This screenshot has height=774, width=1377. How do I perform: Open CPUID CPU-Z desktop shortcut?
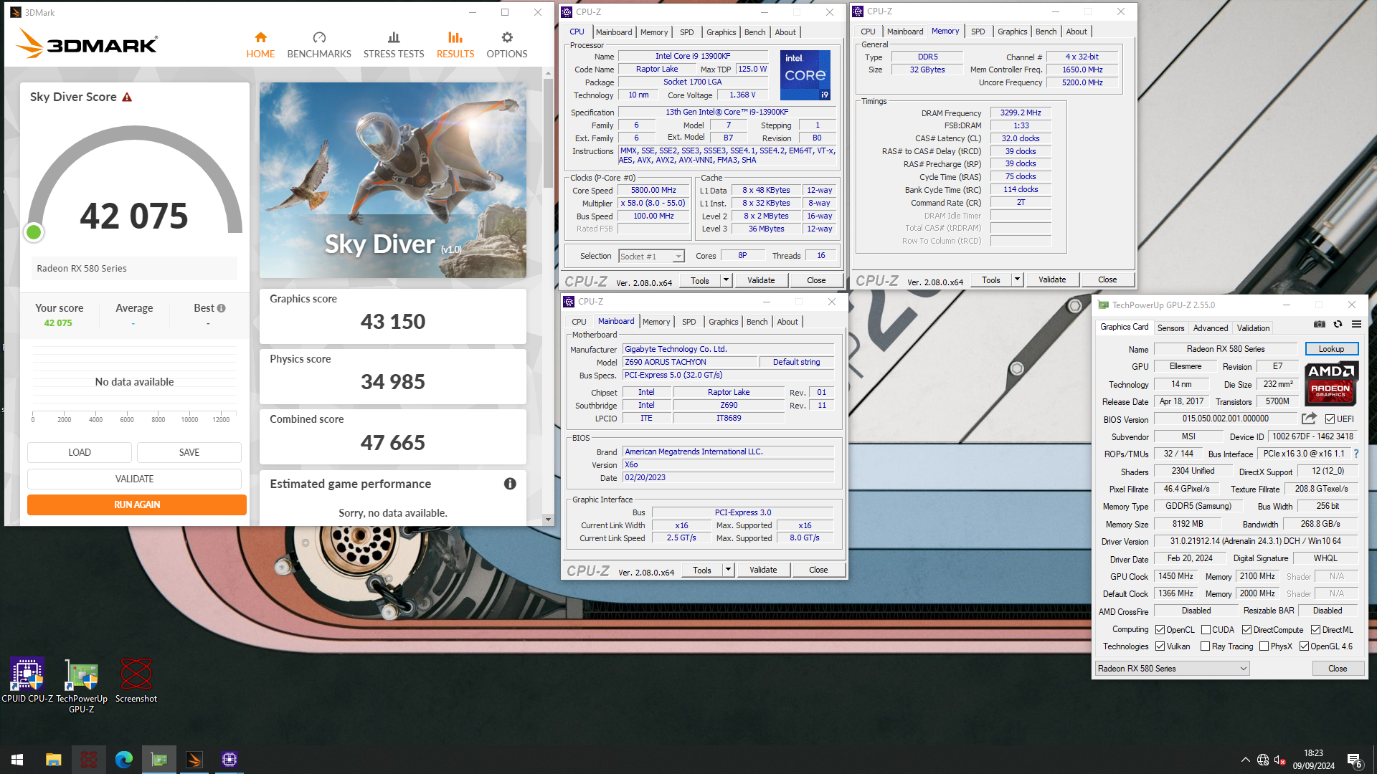point(27,681)
